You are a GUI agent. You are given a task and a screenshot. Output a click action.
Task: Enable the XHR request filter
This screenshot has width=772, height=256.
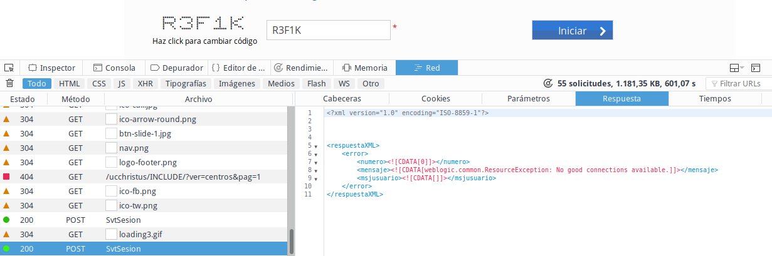tap(145, 83)
